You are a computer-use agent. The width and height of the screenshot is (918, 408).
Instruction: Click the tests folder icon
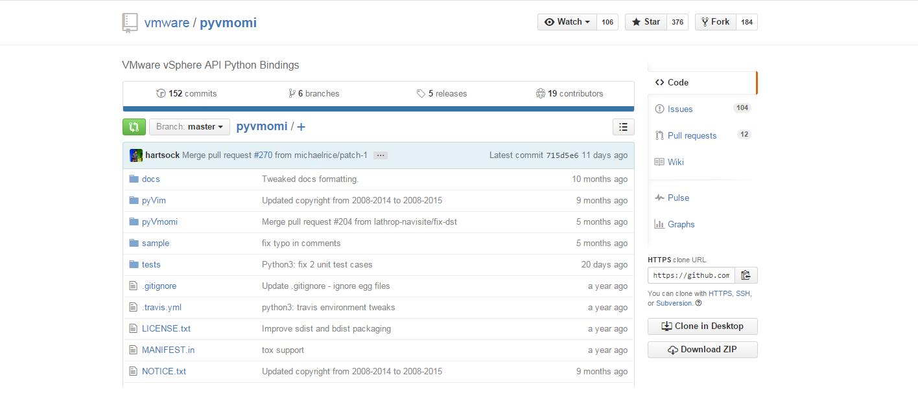(x=134, y=264)
